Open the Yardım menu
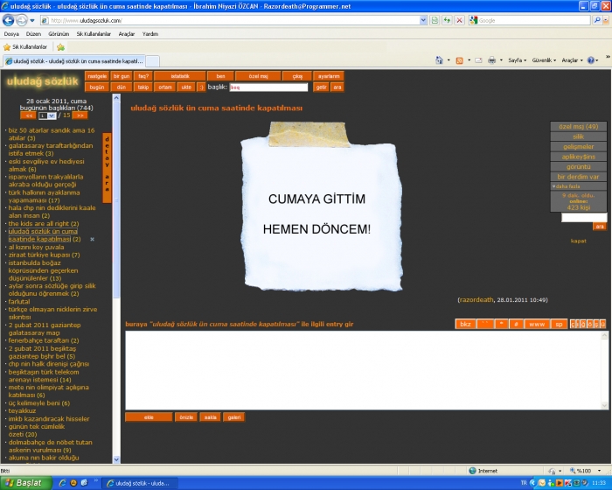Image resolution: width=612 pixels, height=490 pixels. tap(150, 34)
